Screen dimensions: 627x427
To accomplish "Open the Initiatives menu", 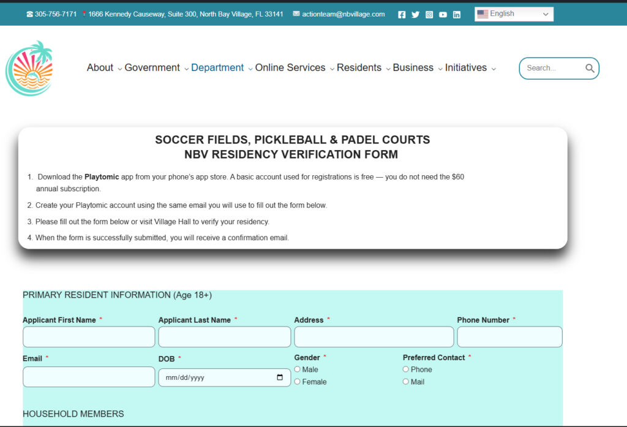I will pyautogui.click(x=466, y=67).
